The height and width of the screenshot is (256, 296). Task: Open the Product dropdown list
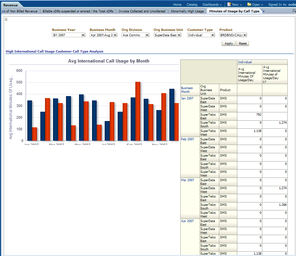click(245, 35)
